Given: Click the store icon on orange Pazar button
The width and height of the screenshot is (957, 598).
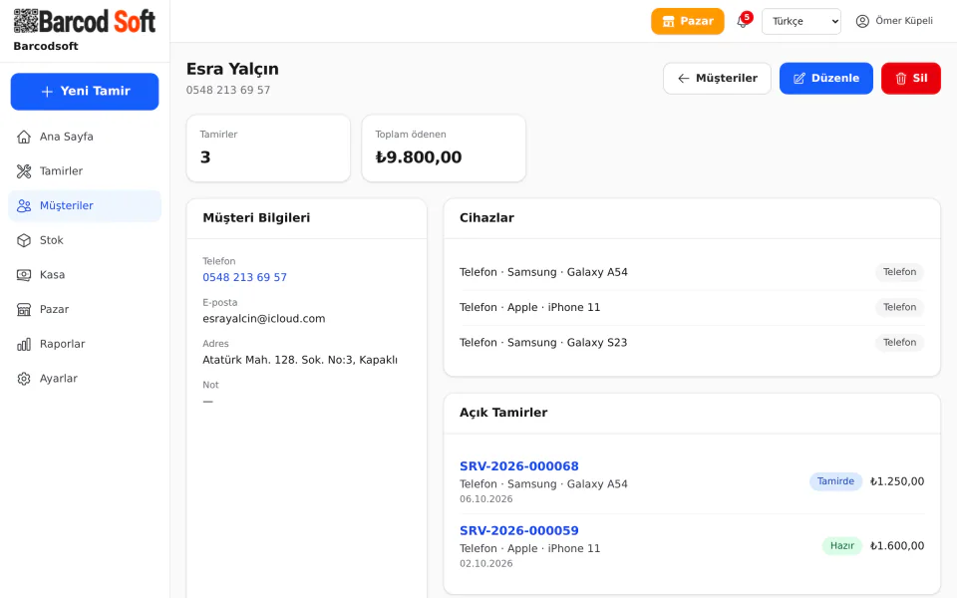Looking at the screenshot, I should pyautogui.click(x=668, y=21).
